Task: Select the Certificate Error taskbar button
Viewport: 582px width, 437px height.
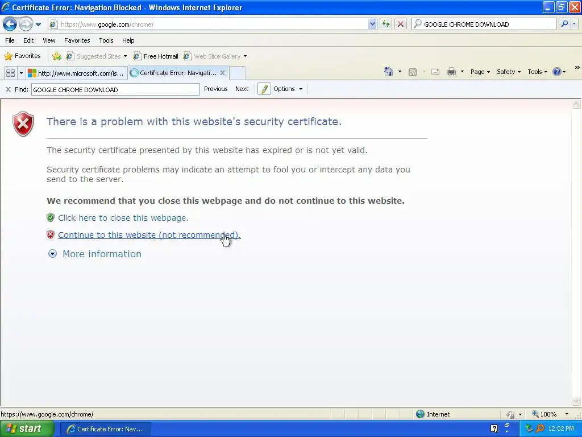Action: click(105, 429)
